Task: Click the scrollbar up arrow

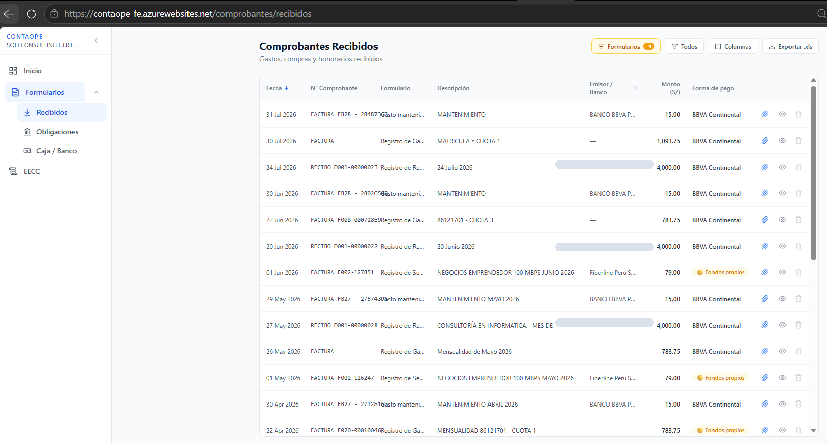Action: 813,80
